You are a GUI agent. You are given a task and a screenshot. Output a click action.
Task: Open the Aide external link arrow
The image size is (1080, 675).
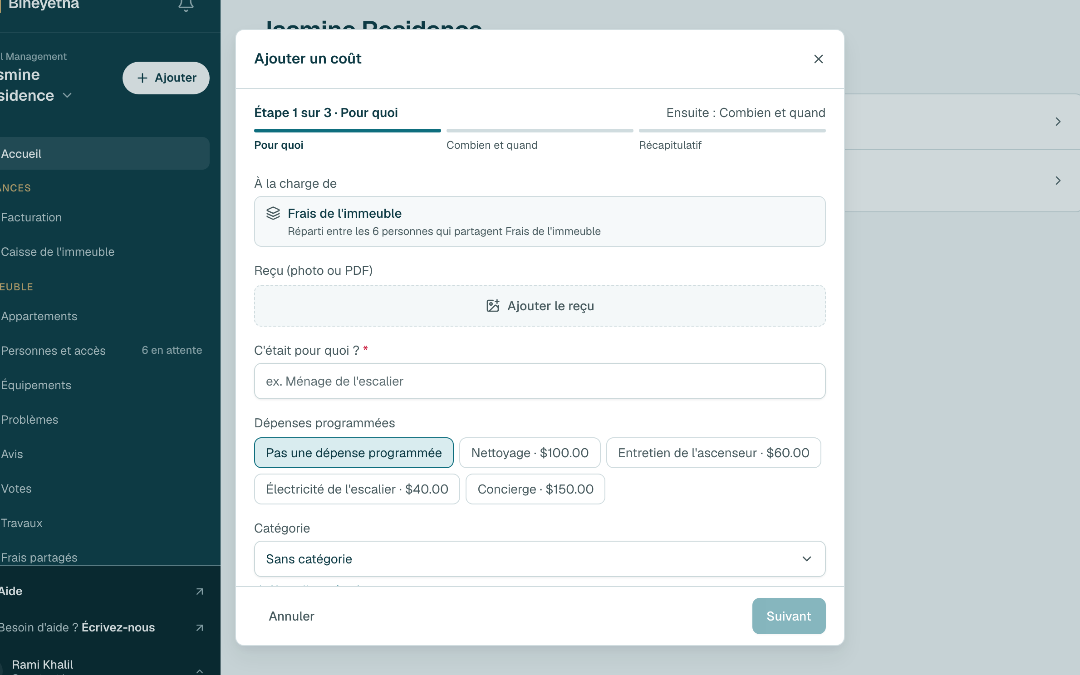pyautogui.click(x=199, y=592)
